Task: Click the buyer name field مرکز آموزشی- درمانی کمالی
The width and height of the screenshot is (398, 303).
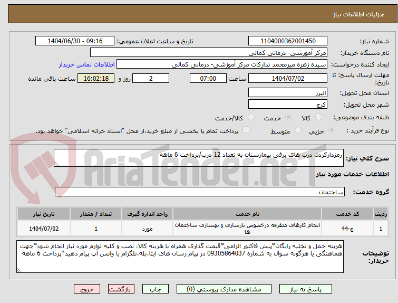Action: click(209, 53)
